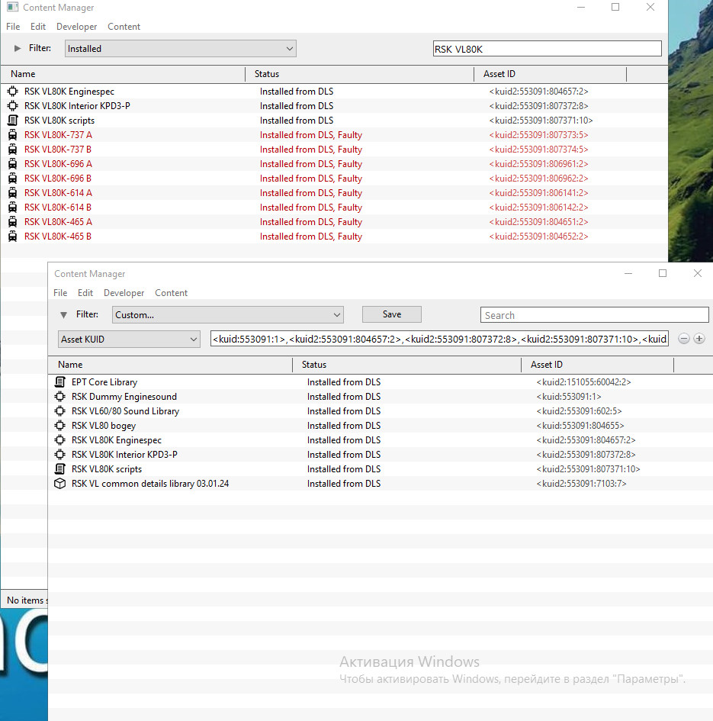The height and width of the screenshot is (721, 713).
Task: Open the File menu in the back window
Action: point(13,27)
